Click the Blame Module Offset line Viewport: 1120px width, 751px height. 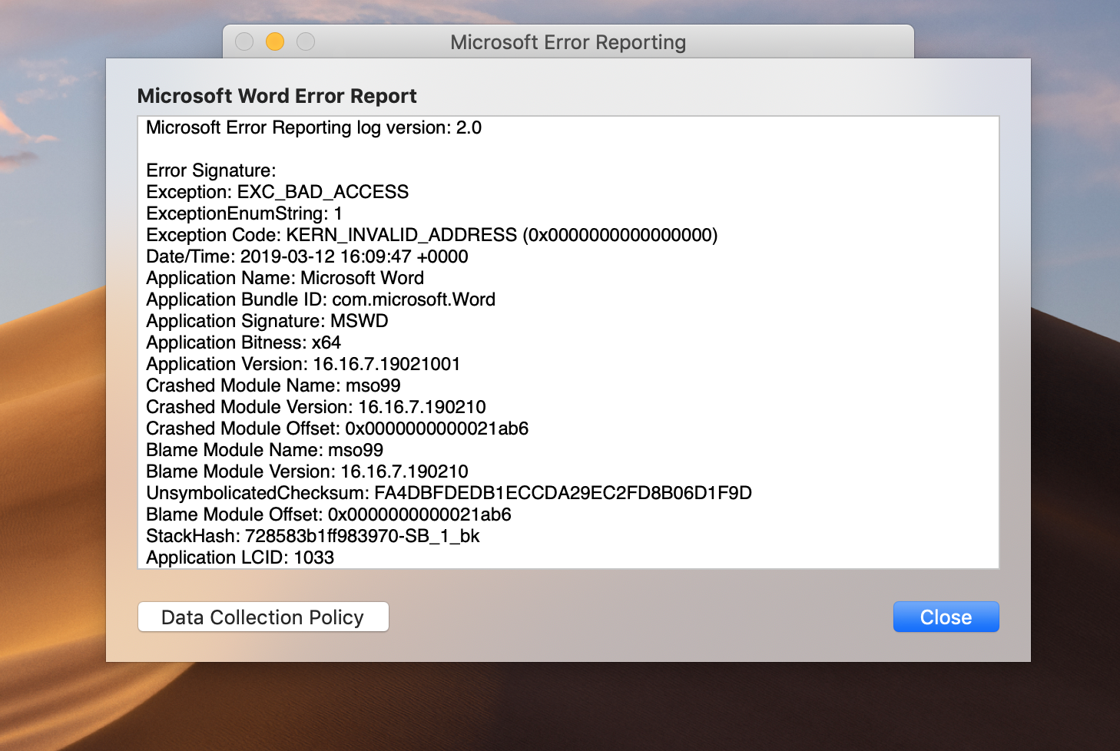point(329,514)
